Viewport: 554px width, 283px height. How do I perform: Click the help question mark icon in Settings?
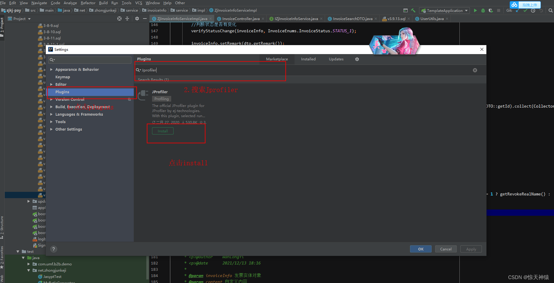tap(54, 249)
